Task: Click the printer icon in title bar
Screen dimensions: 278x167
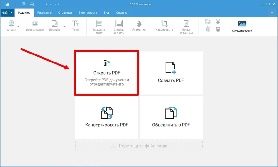Action: point(32,4)
